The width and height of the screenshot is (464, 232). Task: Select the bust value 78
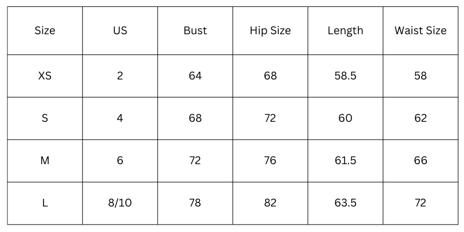pos(195,203)
